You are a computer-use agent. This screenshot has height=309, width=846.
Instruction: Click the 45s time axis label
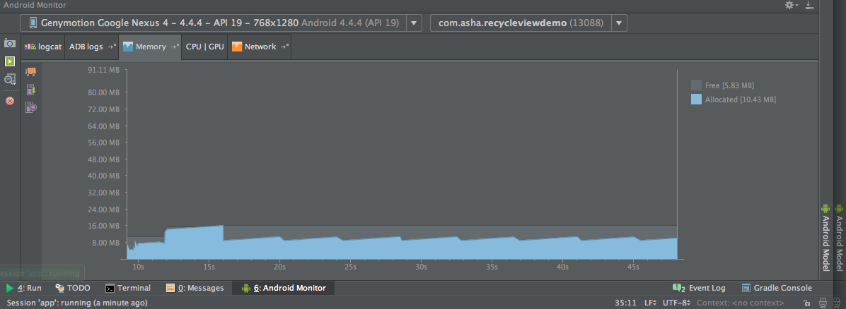point(633,267)
